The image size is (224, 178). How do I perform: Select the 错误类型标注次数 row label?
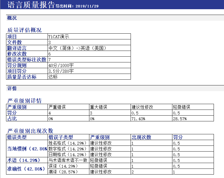(x=27, y=60)
